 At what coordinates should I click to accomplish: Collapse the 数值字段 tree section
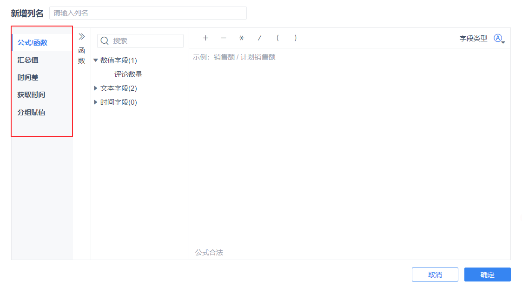point(95,60)
